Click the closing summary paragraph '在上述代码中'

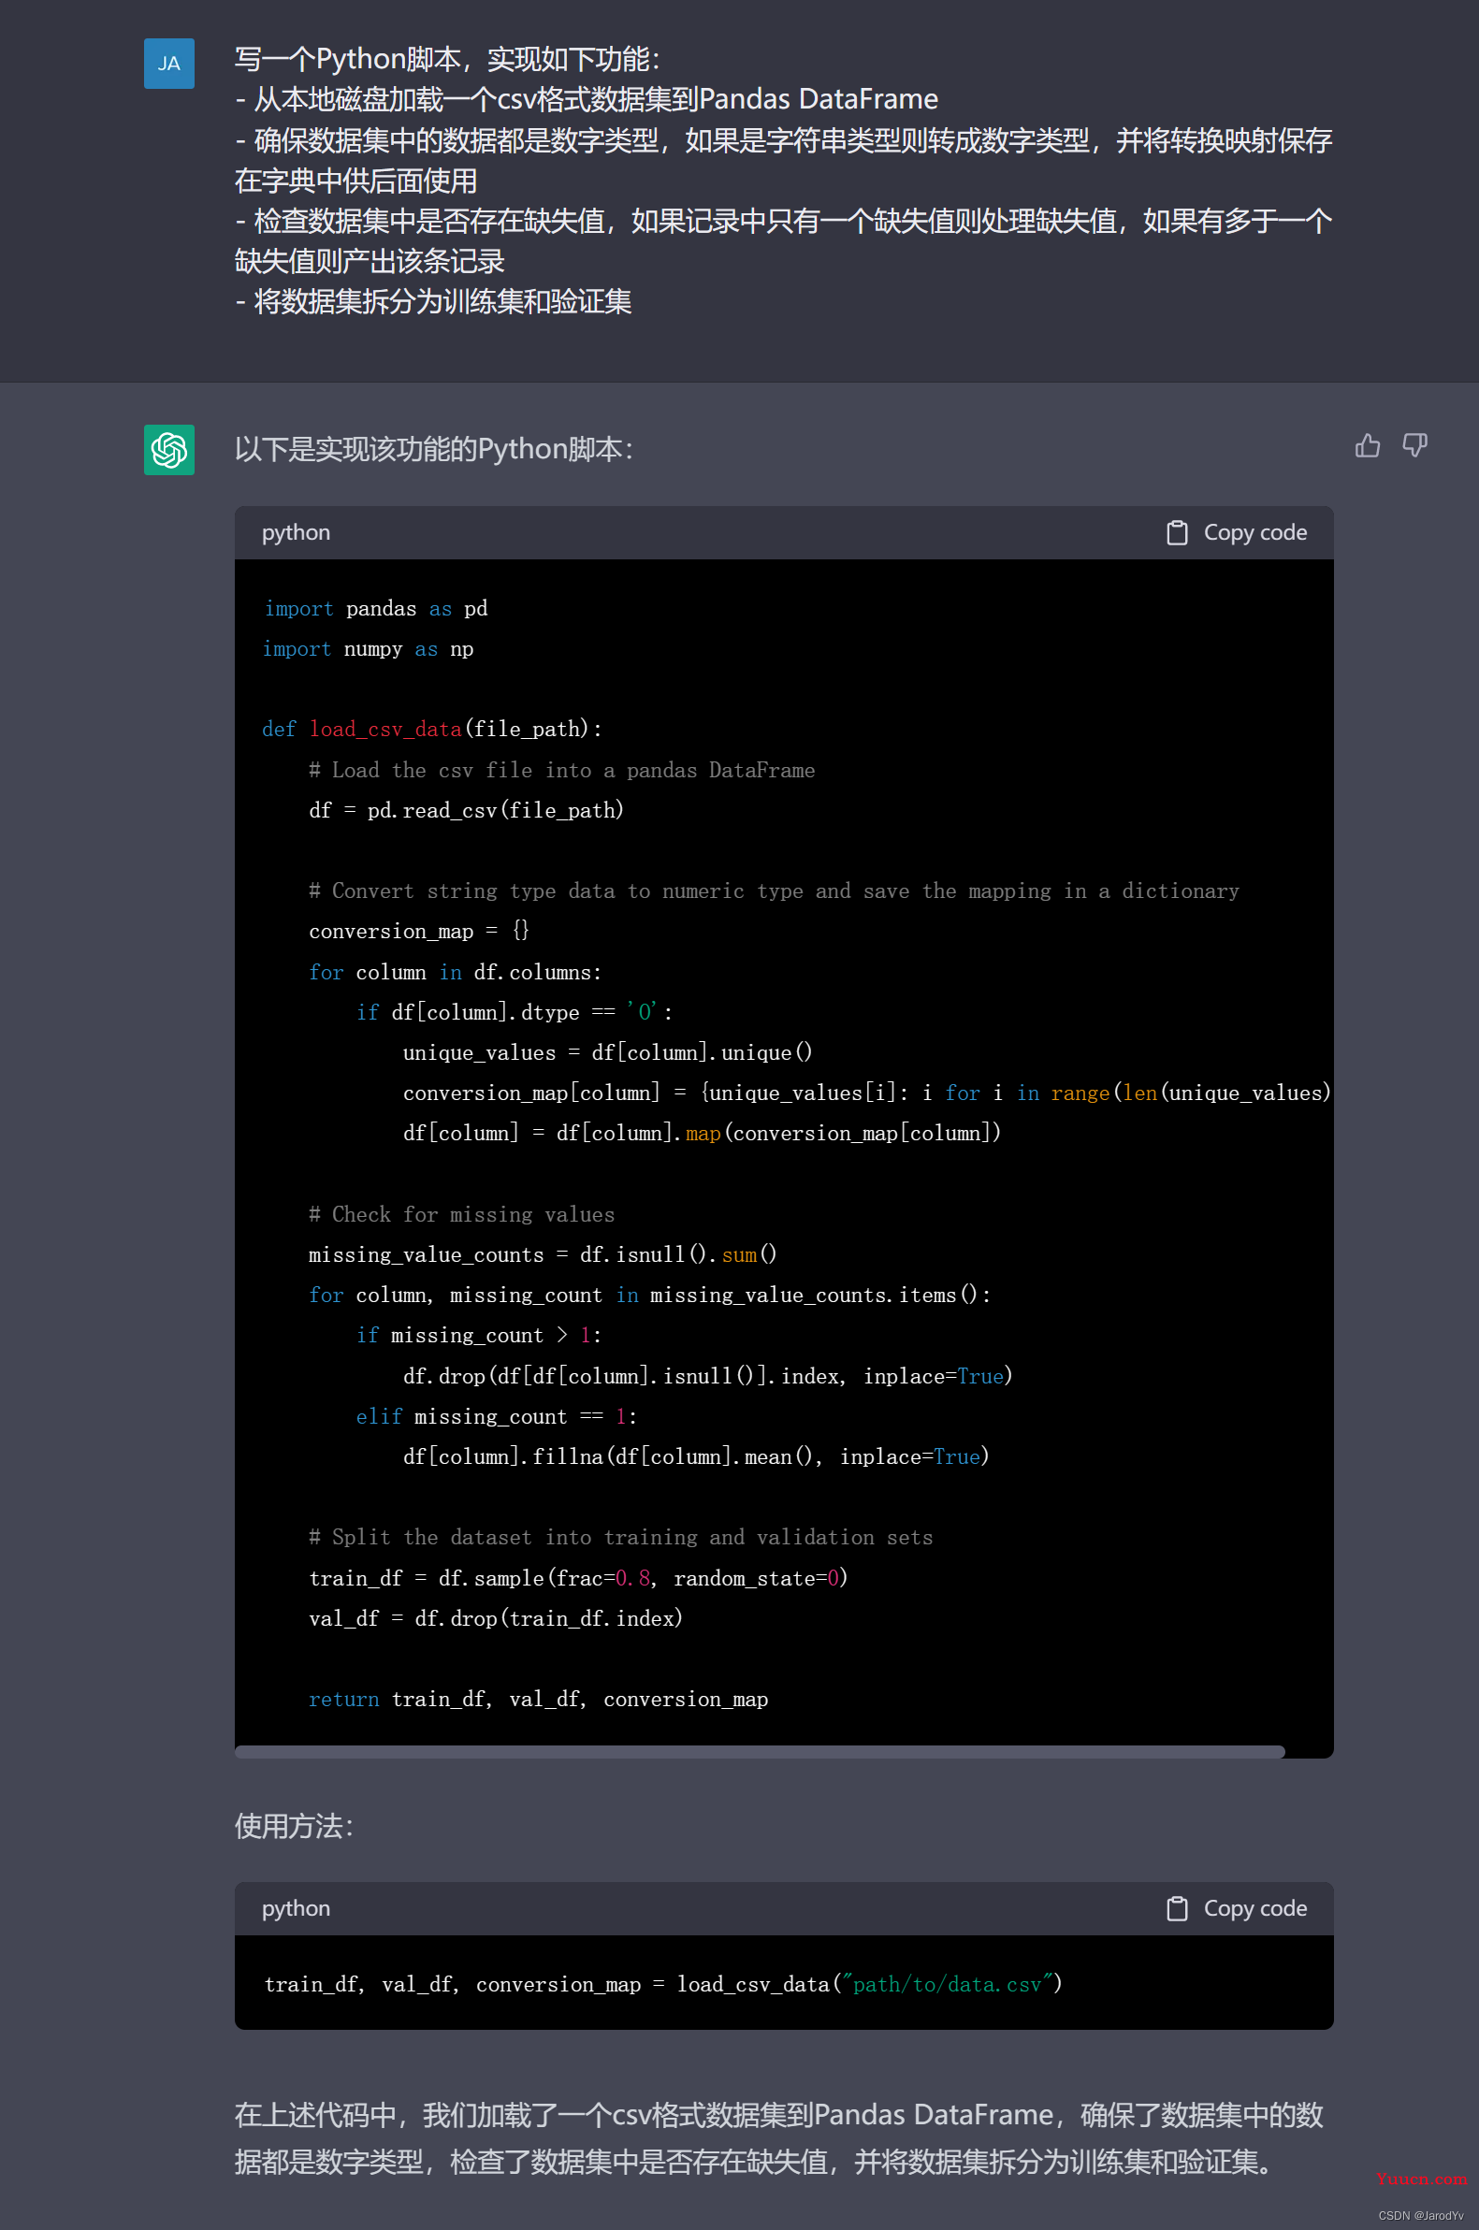(x=779, y=2138)
